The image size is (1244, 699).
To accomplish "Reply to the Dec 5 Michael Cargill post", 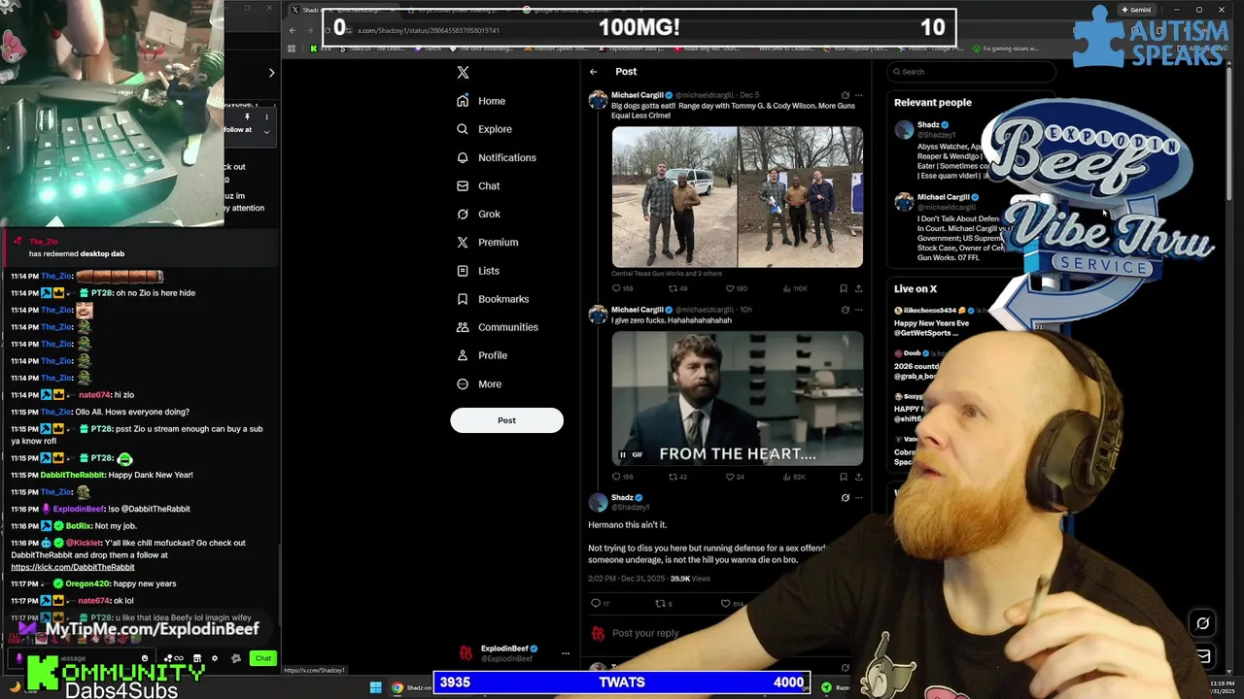I will (x=621, y=288).
